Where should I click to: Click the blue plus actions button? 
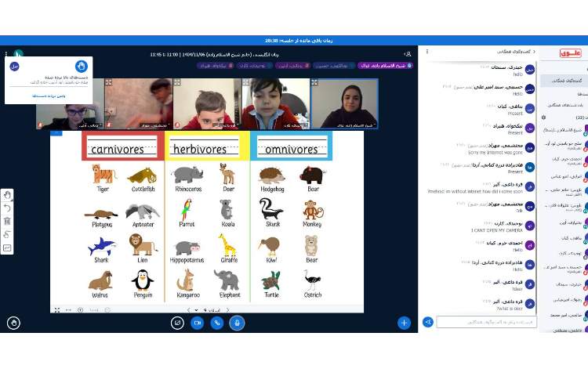(x=404, y=322)
